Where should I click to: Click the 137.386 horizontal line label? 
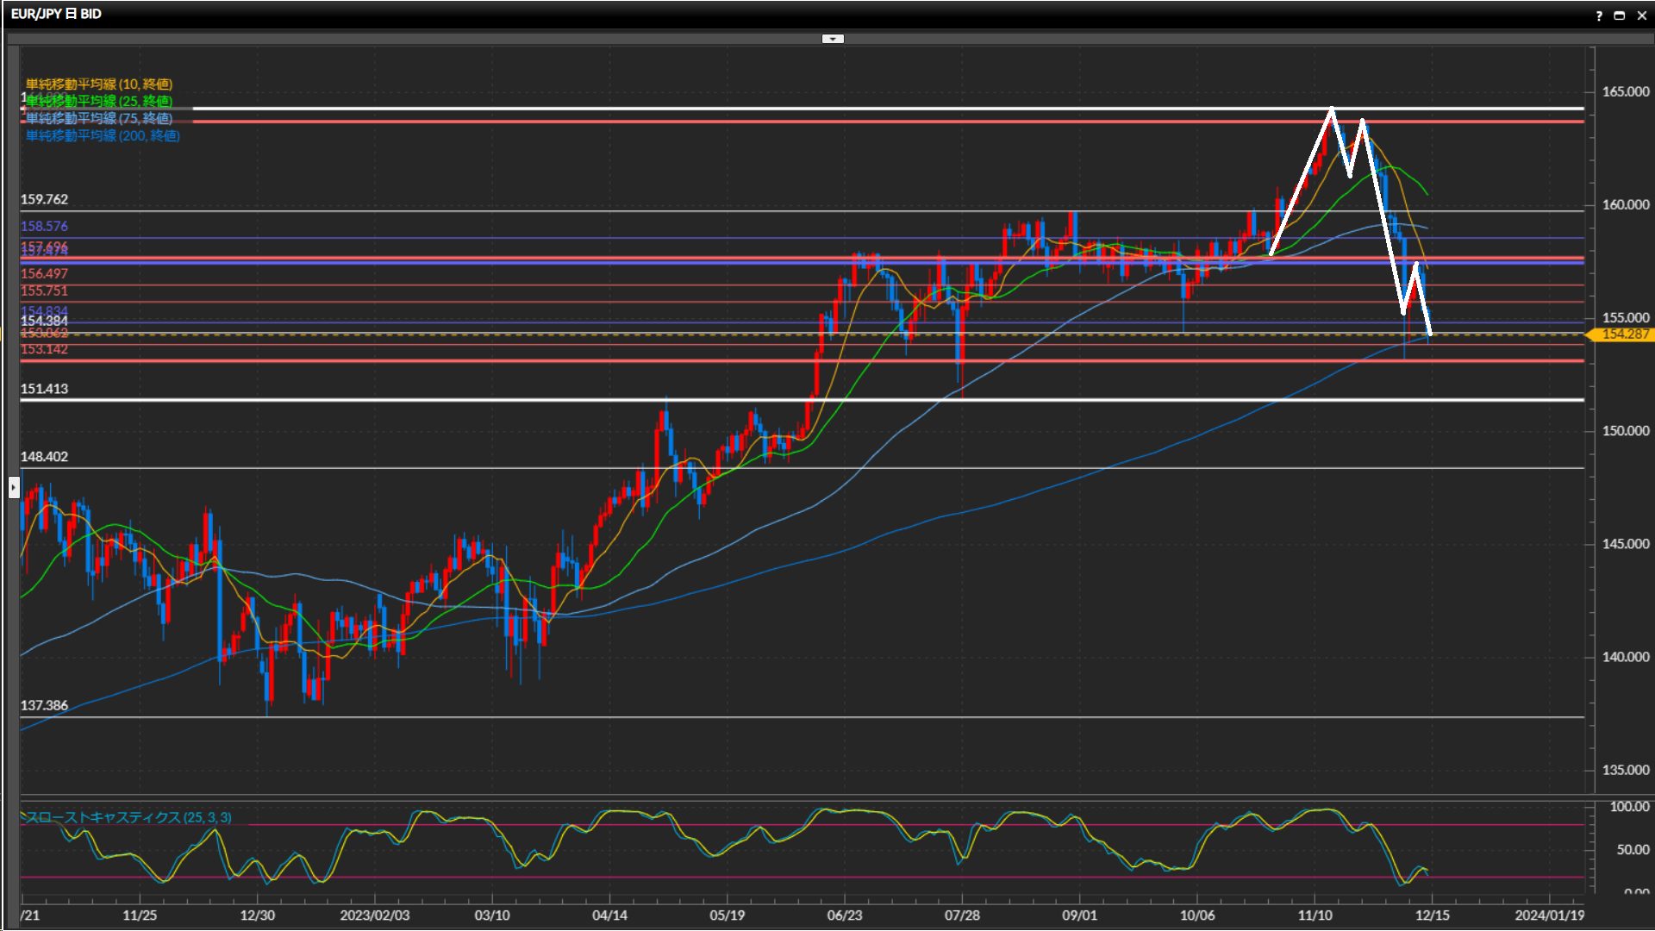pyautogui.click(x=44, y=705)
